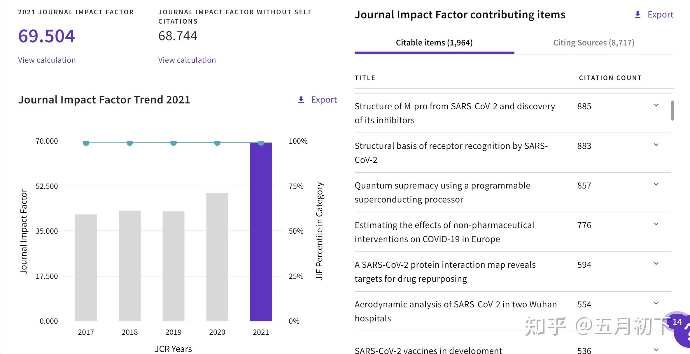Expand the 'SARS-CoV-2 vaccines in development' row
Viewport: 690px width, 354px height.
click(656, 349)
